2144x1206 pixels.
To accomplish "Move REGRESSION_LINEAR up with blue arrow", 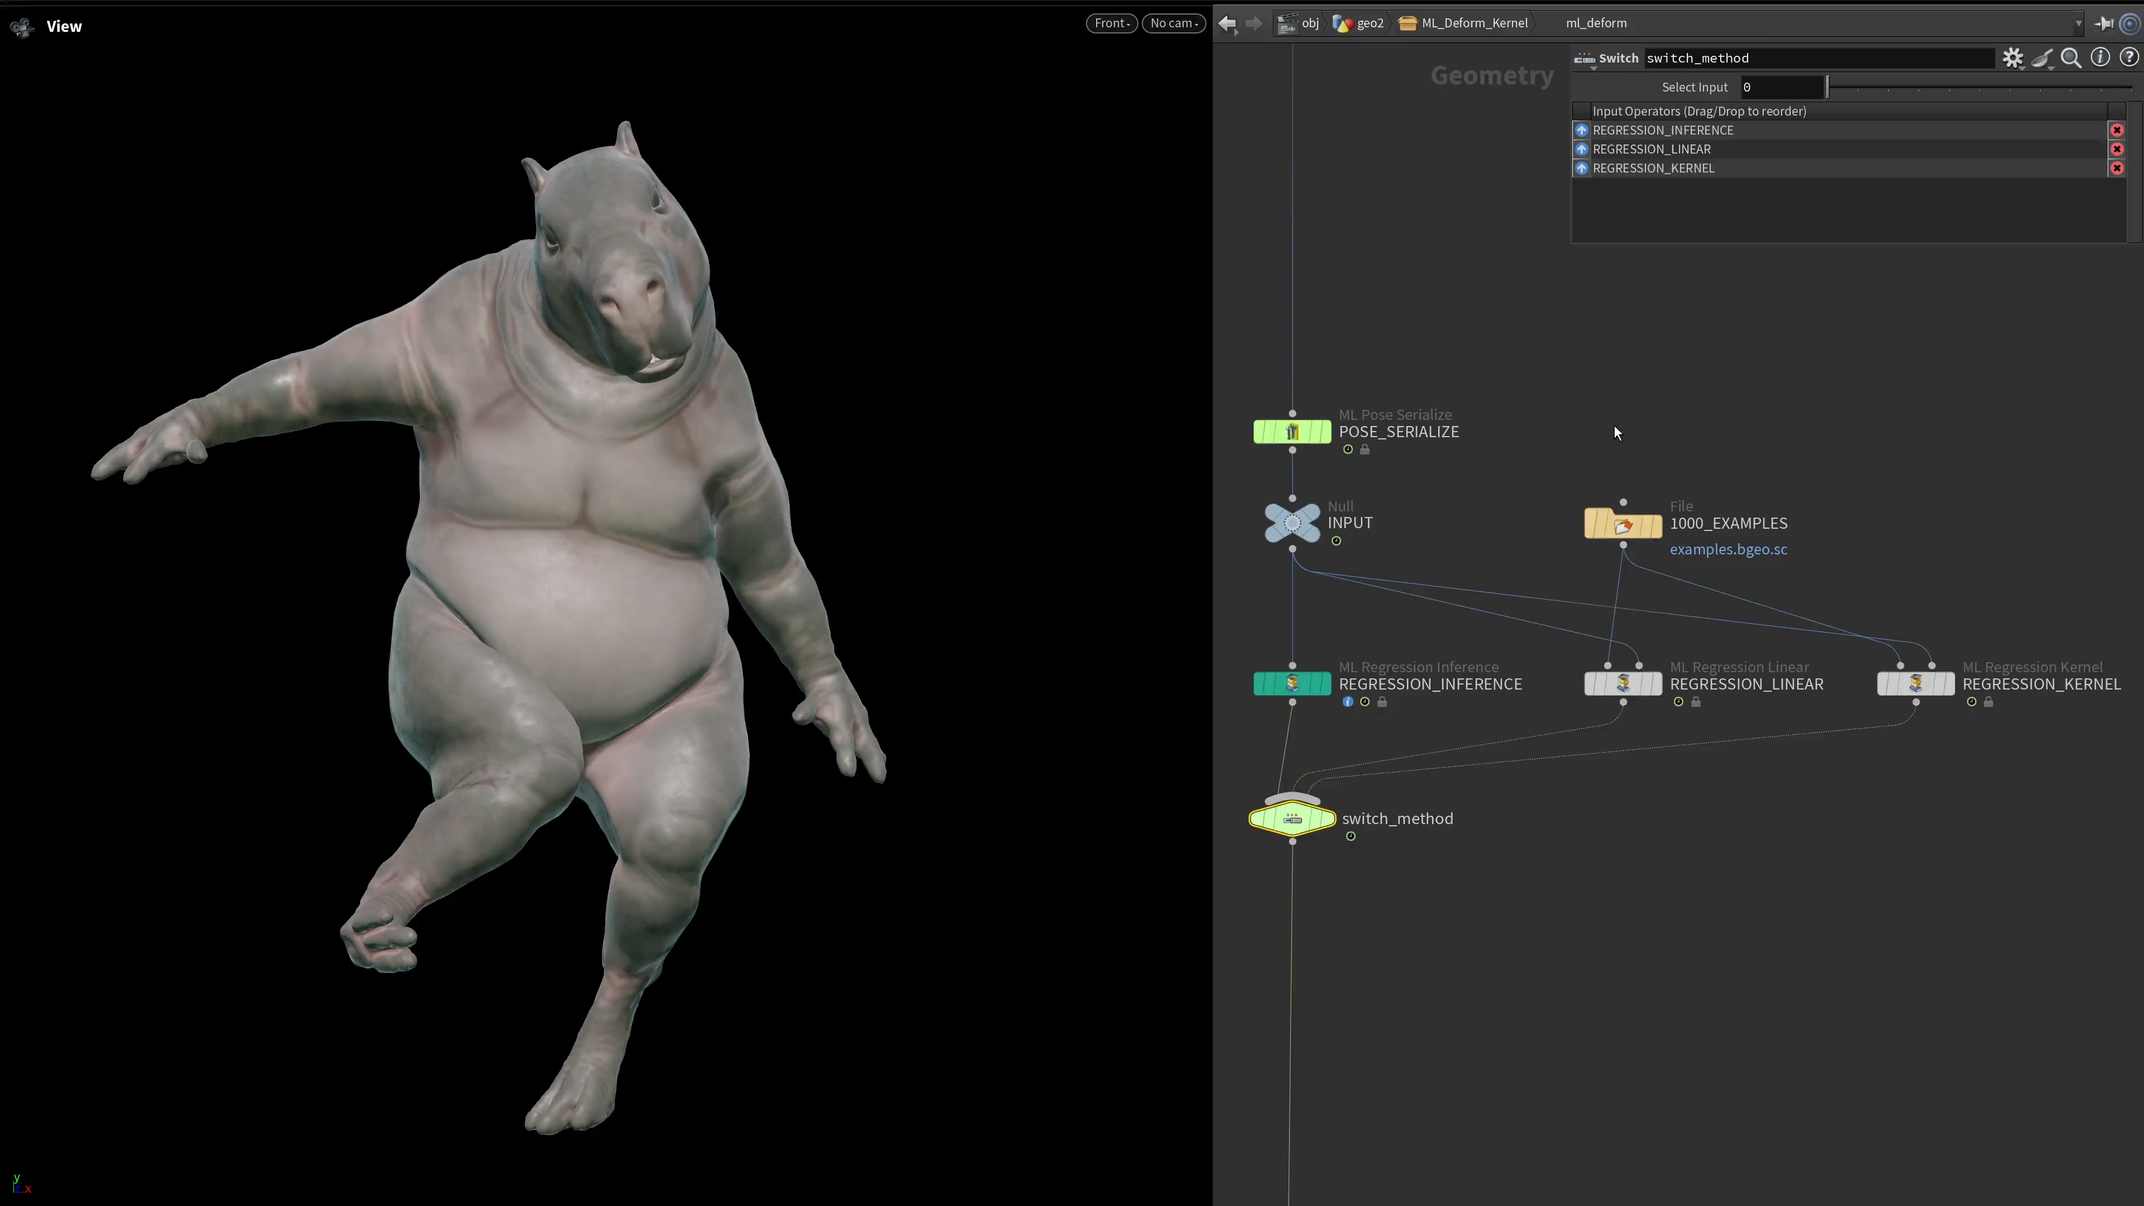I will point(1581,149).
